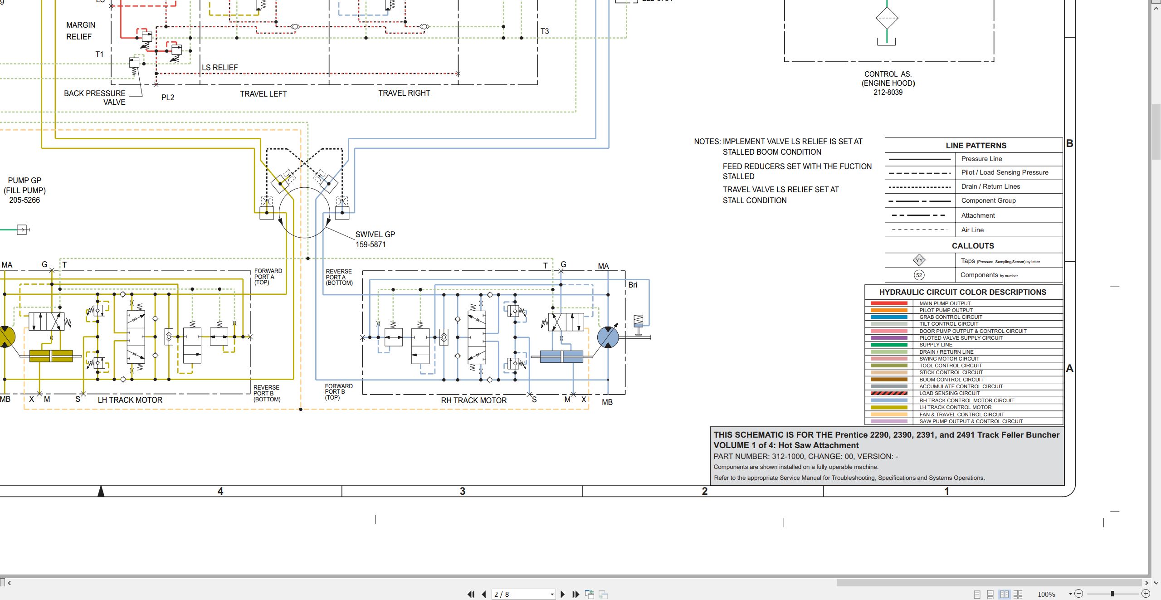Click the zoom slider handle
1161x600 pixels.
tap(1112, 594)
